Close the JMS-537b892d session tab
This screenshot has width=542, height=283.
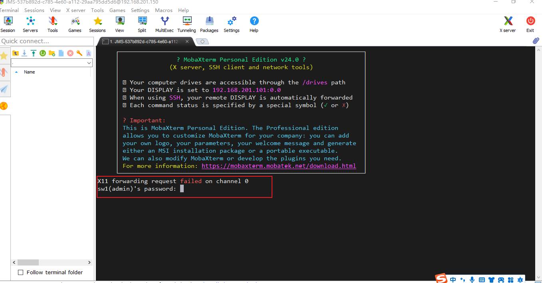[187, 42]
